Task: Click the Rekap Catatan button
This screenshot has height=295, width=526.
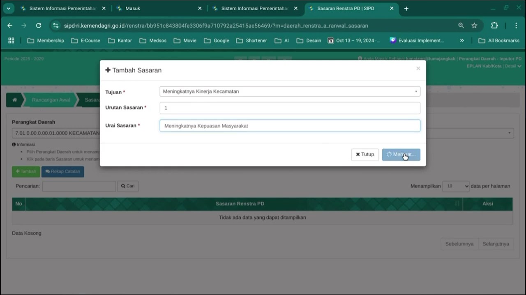Action: [63, 172]
